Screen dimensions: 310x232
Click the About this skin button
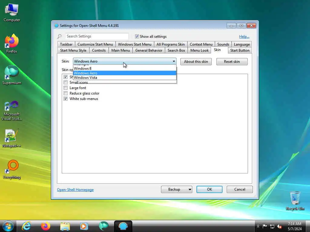pos(196,62)
